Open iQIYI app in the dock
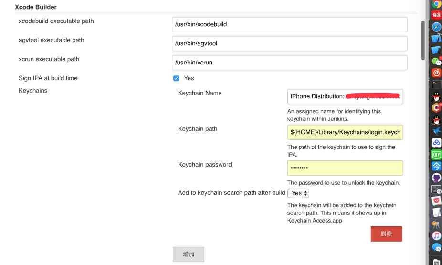 coord(436,155)
